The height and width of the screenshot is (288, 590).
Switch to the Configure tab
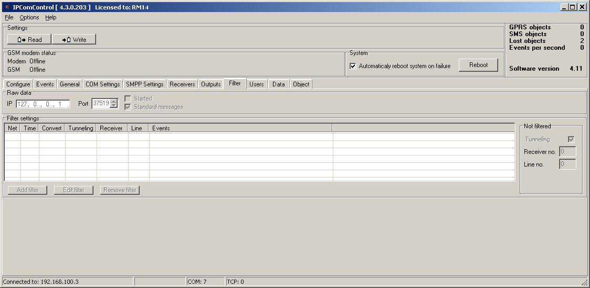(x=18, y=84)
